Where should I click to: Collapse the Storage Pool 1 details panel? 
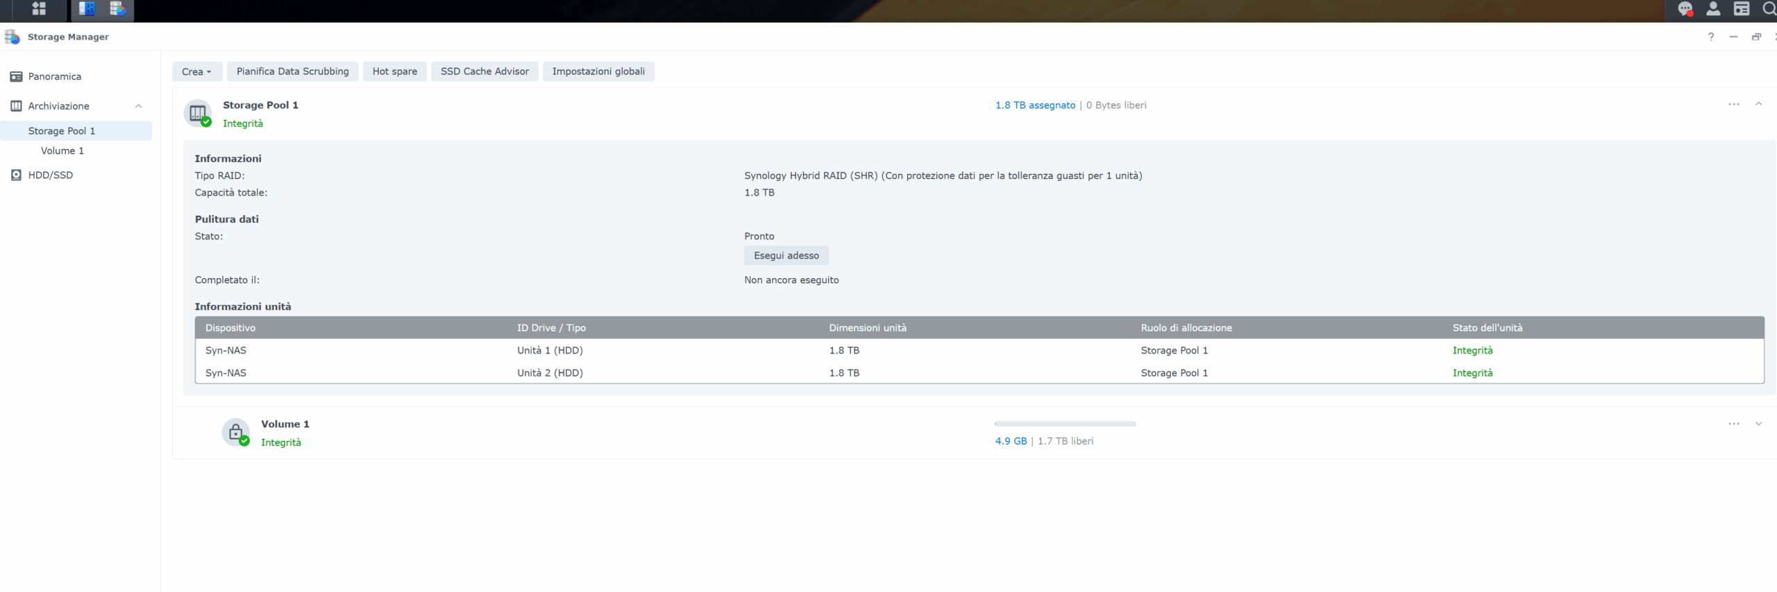(1759, 105)
